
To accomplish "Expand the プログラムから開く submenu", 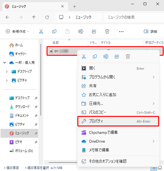I will click(x=118, y=77).
